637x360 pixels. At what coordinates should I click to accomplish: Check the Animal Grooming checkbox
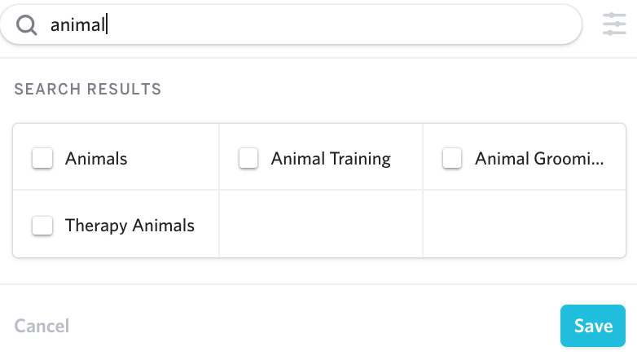point(452,158)
